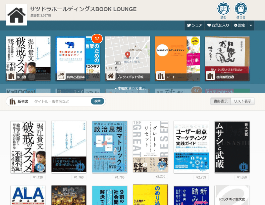Open the のめり込む yellow book cover
The width and height of the screenshot is (265, 205).
tap(151, 195)
